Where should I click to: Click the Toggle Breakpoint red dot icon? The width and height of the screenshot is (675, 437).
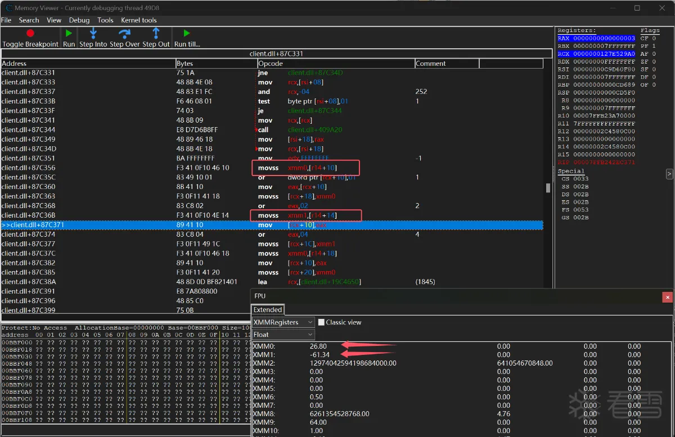30,33
